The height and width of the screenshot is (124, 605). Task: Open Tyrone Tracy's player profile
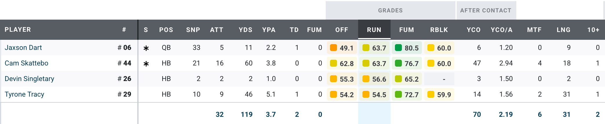(24, 94)
